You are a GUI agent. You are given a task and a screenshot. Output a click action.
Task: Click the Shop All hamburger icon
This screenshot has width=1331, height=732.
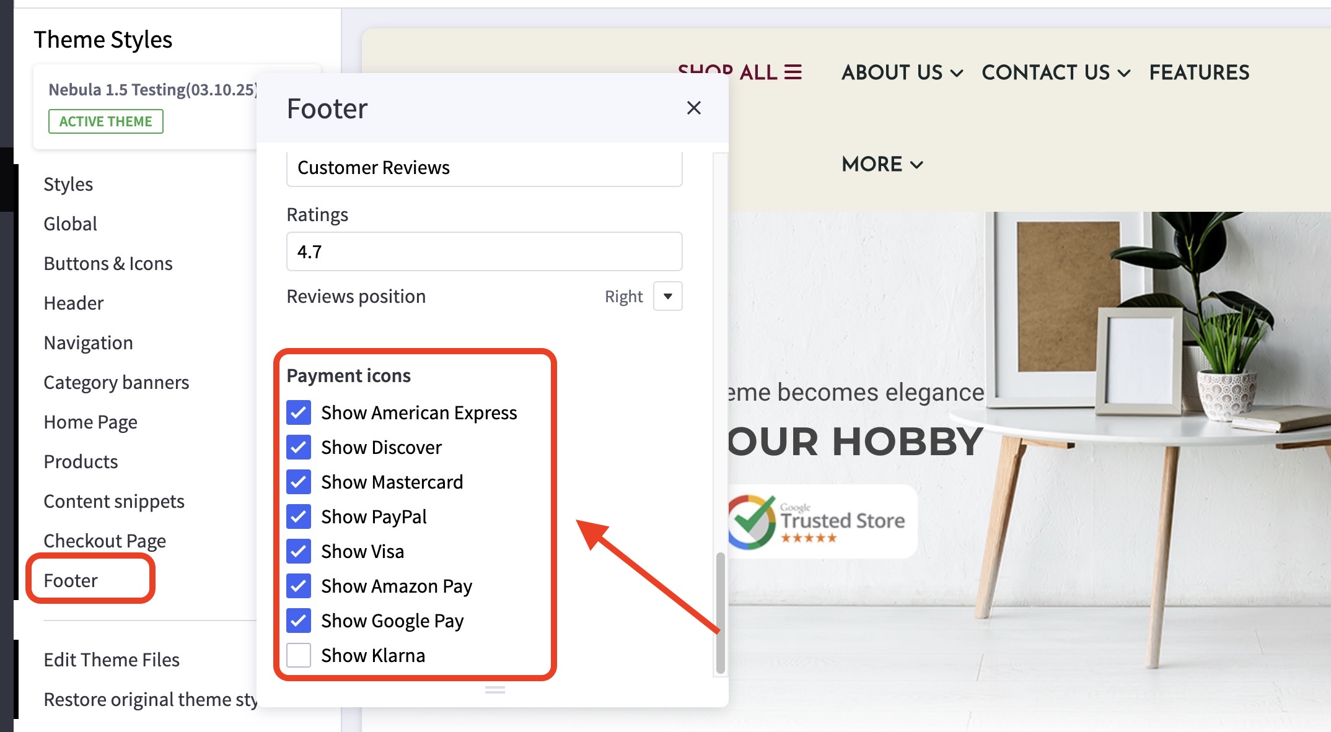click(x=793, y=72)
